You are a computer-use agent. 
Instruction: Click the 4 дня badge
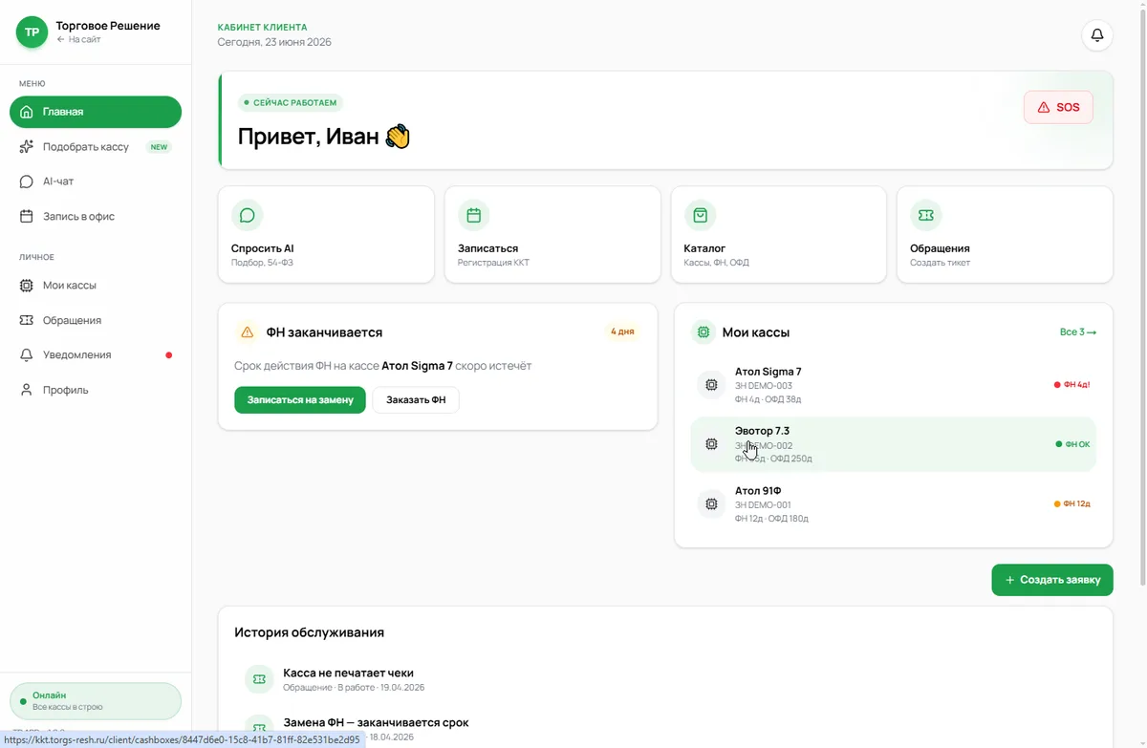[622, 332]
